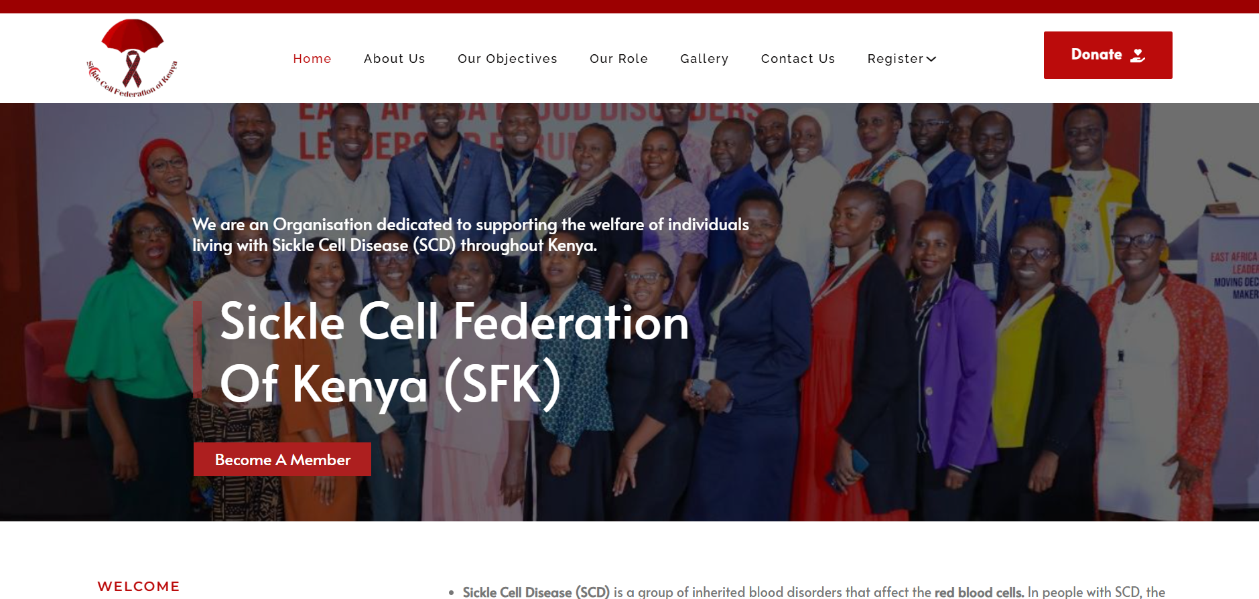The height and width of the screenshot is (599, 1259).
Task: Click the Register menu label
Action: click(x=895, y=59)
